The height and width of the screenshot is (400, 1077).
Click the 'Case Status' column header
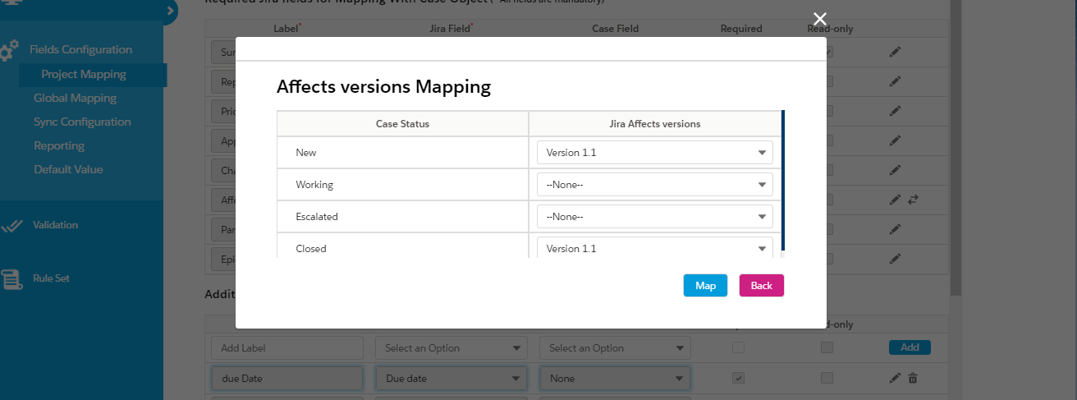point(402,124)
